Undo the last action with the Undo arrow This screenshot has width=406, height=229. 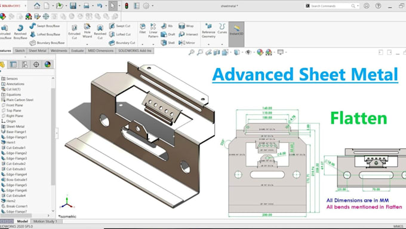pyautogui.click(x=100, y=6)
